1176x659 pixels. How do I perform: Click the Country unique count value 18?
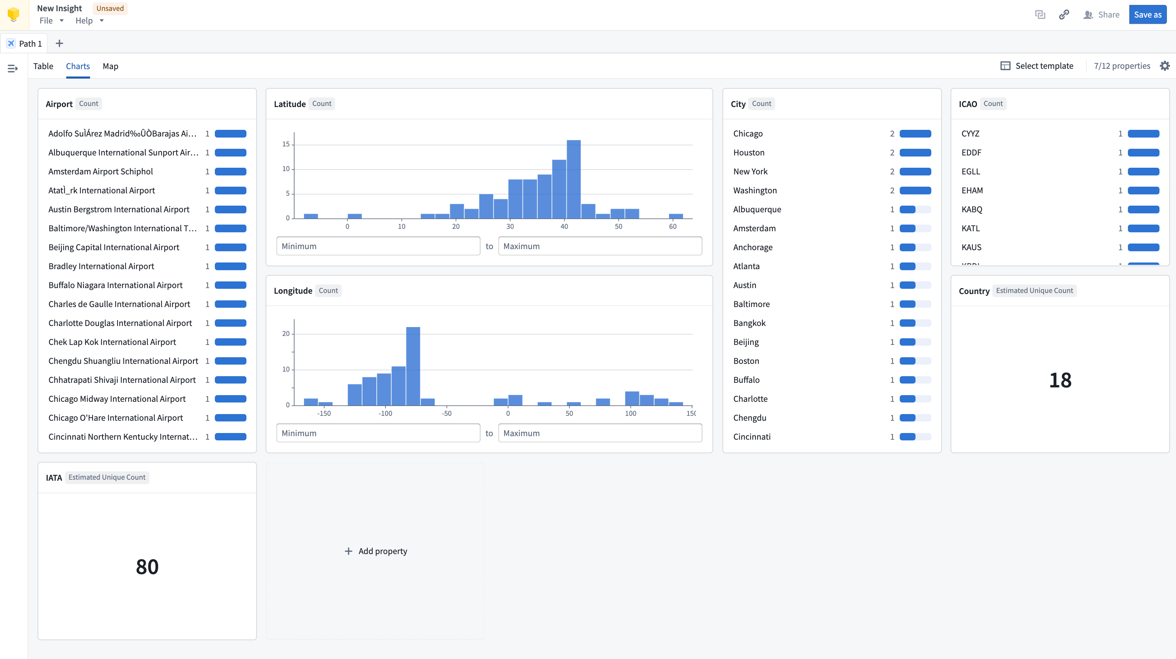coord(1060,380)
